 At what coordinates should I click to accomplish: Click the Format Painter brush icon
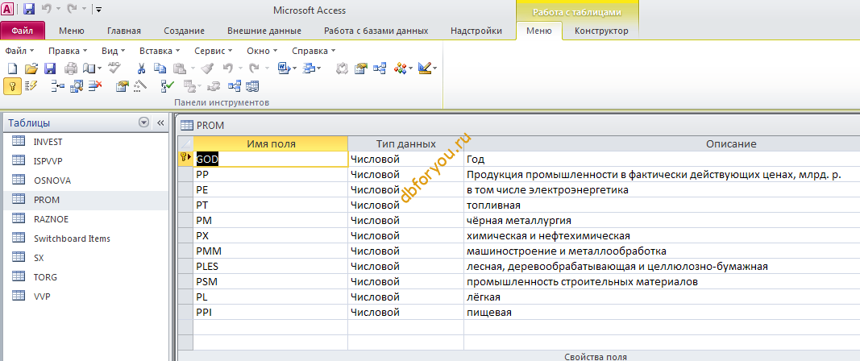pyautogui.click(x=207, y=68)
